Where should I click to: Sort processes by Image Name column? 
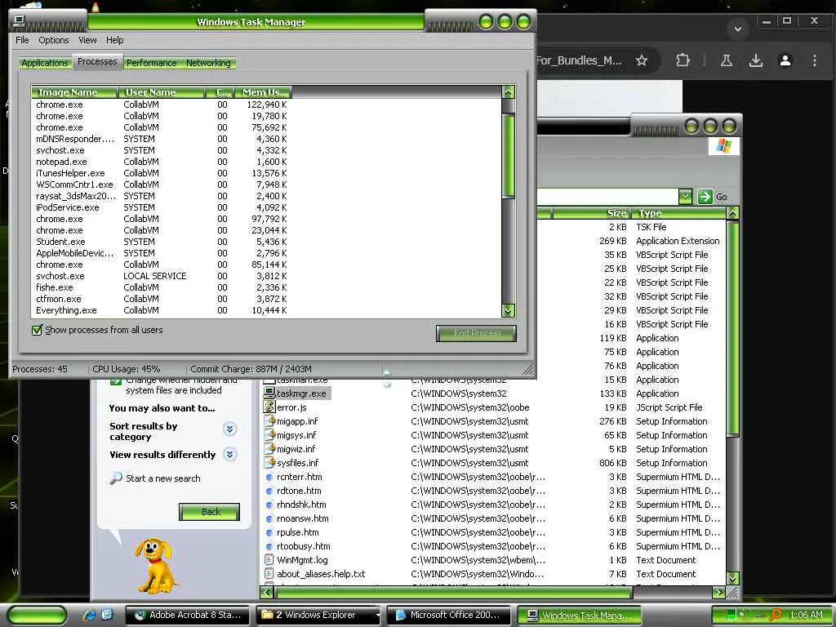[x=73, y=92]
